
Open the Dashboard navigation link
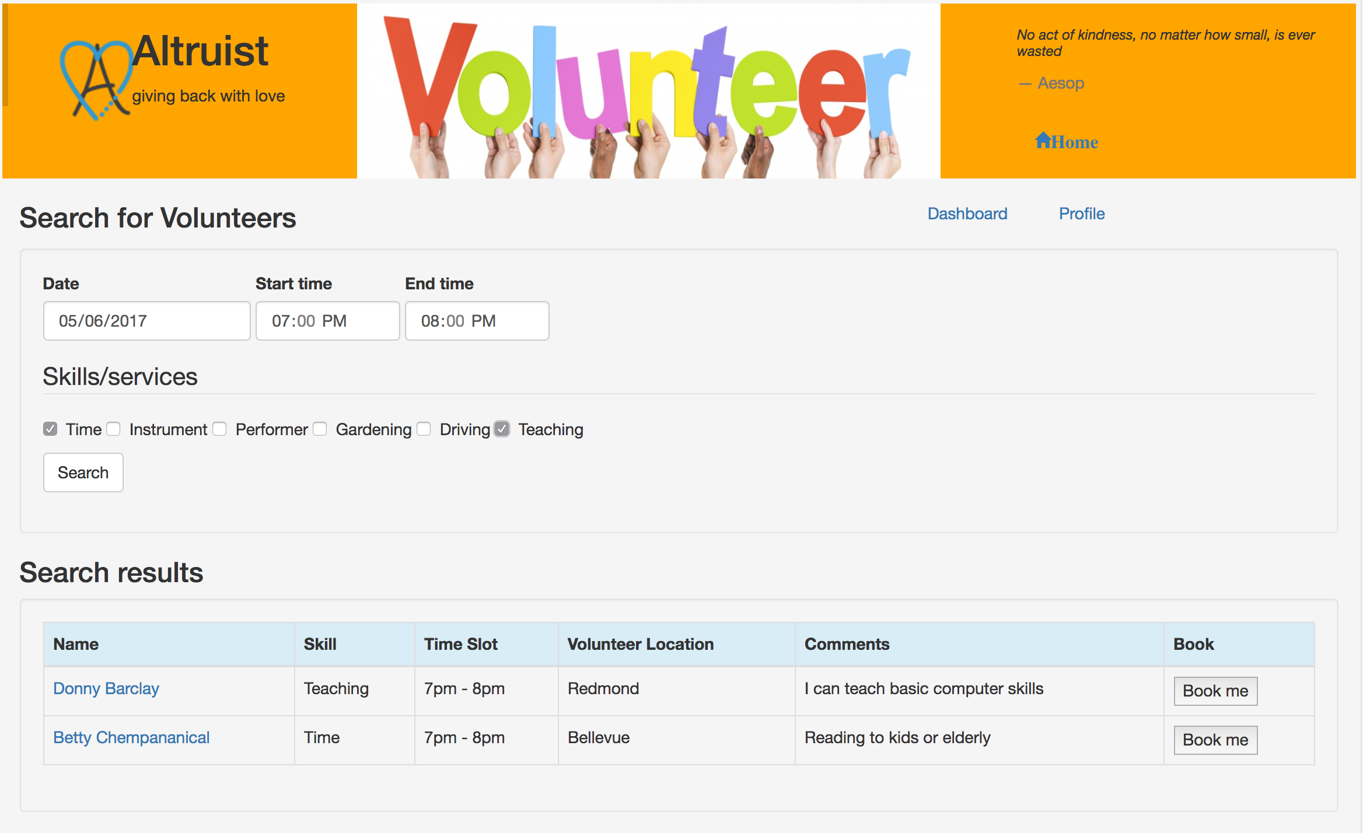click(967, 214)
